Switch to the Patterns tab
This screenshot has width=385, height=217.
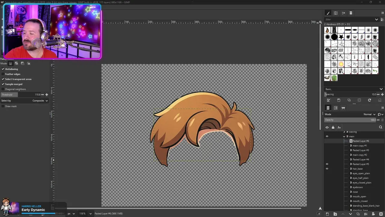click(x=336, y=13)
